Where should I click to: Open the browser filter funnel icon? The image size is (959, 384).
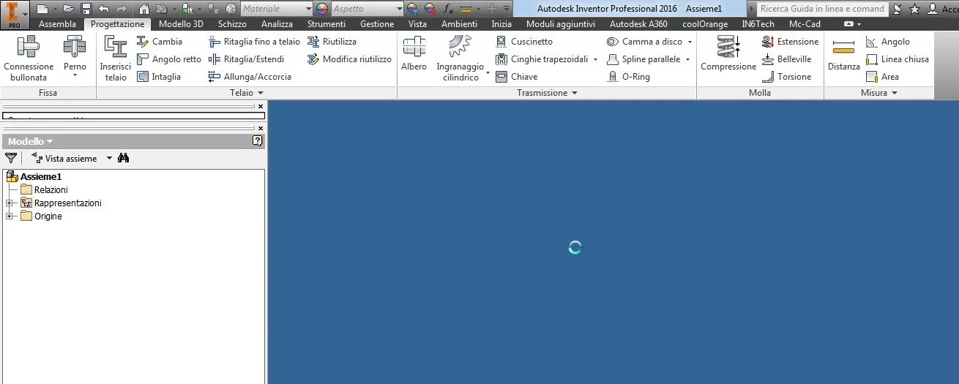pos(11,158)
